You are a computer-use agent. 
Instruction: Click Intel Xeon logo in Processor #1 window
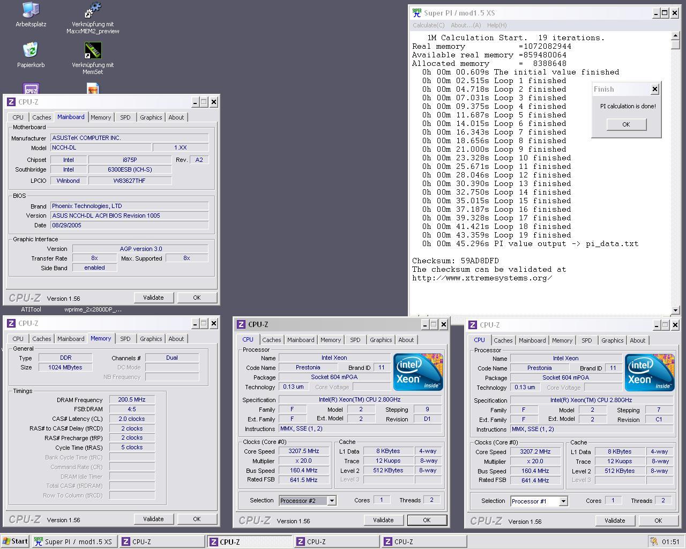[650, 373]
